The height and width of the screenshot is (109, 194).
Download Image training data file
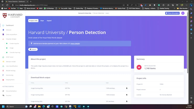point(127,88)
